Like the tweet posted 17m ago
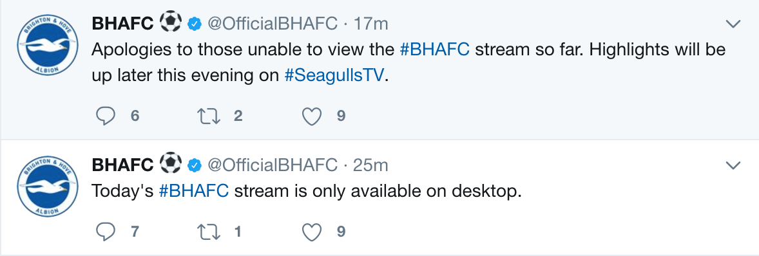This screenshot has height=256, width=759. pos(312,116)
